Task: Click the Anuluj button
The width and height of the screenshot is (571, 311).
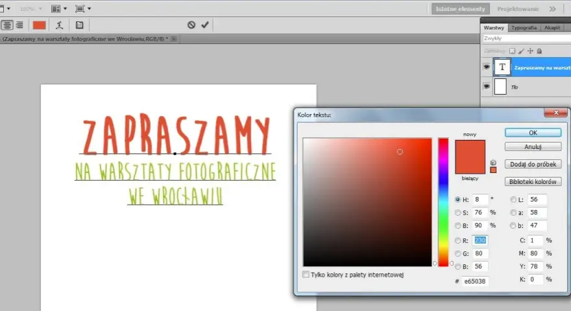Action: click(x=533, y=146)
